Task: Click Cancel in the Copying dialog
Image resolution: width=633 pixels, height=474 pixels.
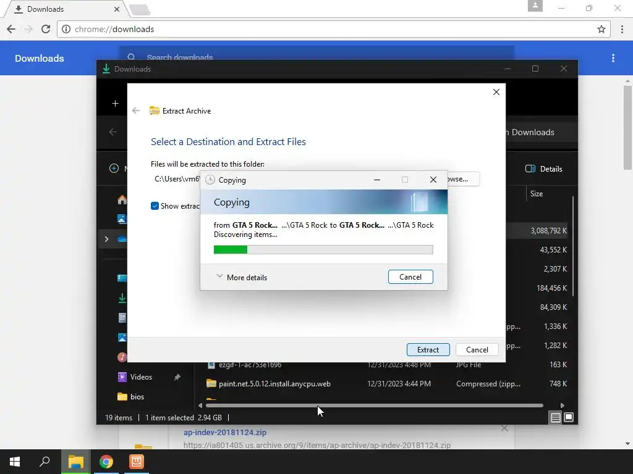Action: pyautogui.click(x=410, y=277)
